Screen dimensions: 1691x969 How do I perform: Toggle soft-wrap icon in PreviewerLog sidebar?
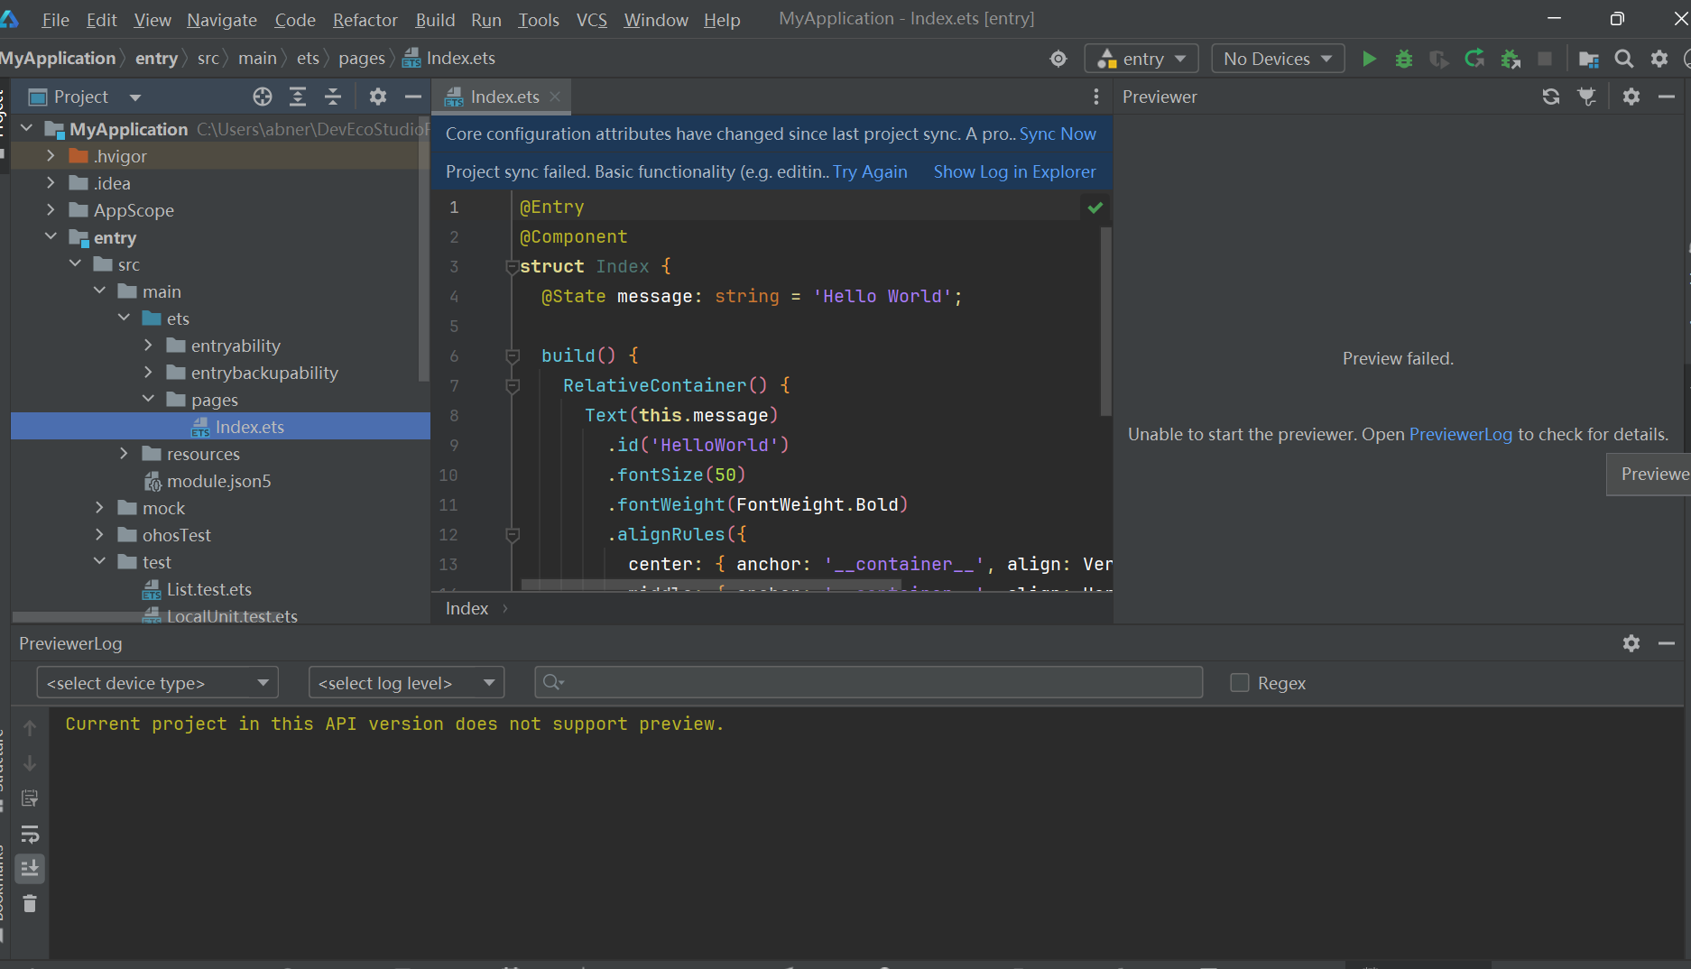(x=30, y=834)
